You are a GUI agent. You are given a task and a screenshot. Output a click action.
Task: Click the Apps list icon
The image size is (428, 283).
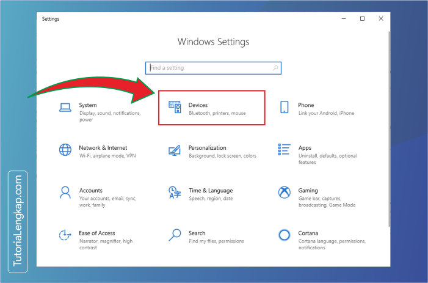tap(284, 149)
